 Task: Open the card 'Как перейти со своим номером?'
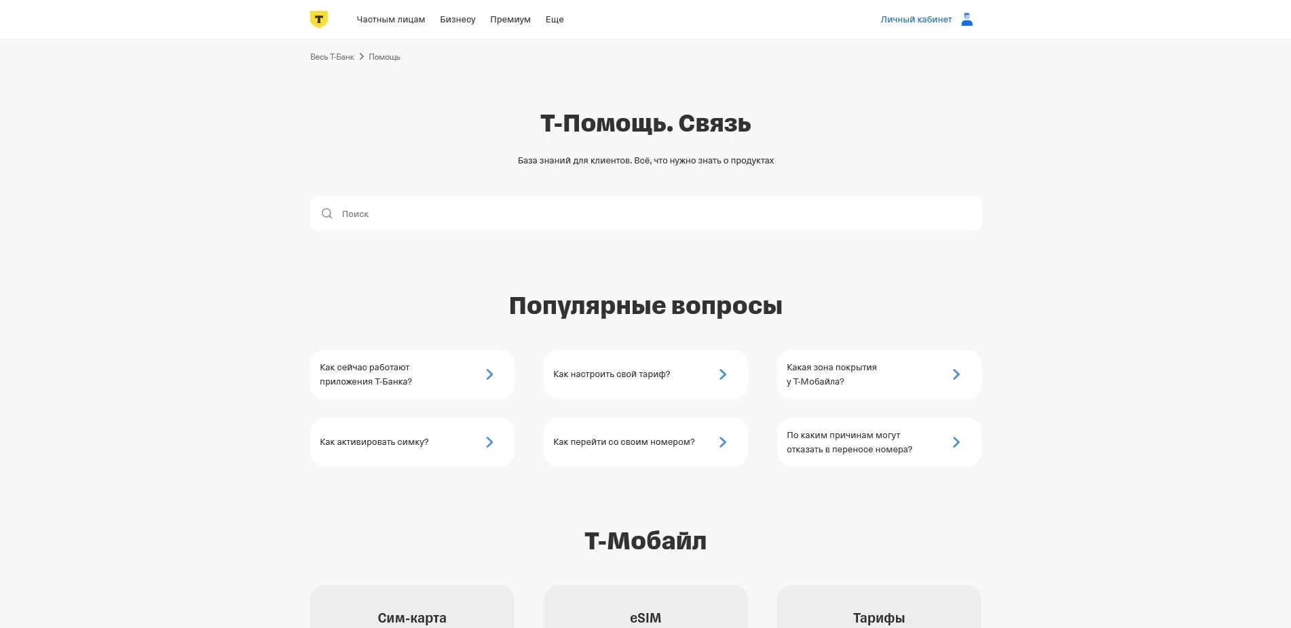(645, 442)
